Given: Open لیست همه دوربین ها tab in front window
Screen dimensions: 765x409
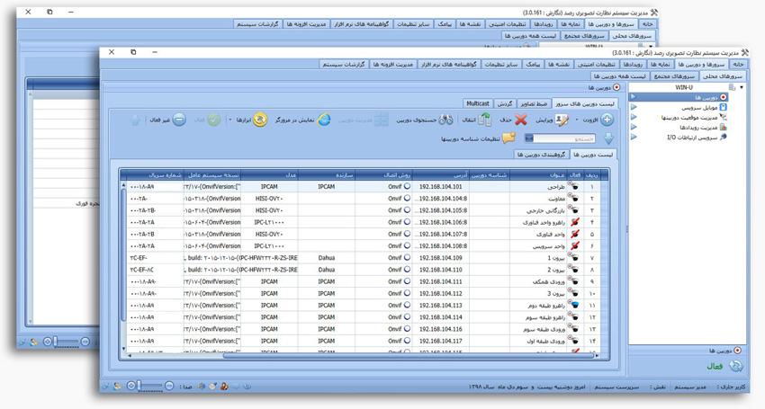Looking at the screenshot, I should point(620,76).
